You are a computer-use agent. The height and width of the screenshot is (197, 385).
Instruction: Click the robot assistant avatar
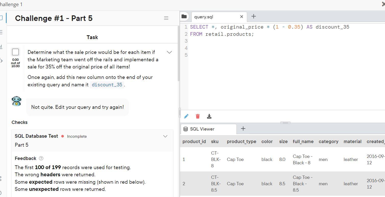coord(17,101)
